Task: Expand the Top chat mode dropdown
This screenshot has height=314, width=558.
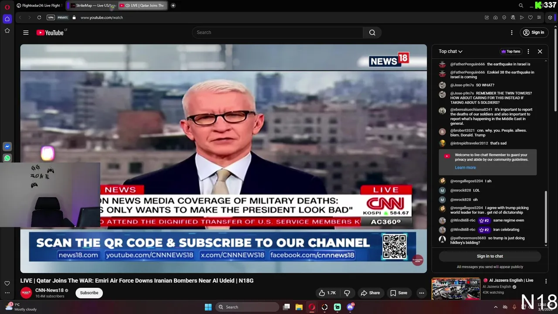Action: (450, 51)
